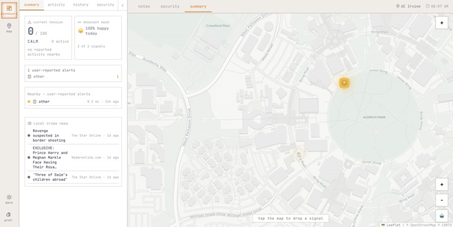Open security tab above the map
Image resolution: width=453 pixels, height=227 pixels.
[x=170, y=6]
